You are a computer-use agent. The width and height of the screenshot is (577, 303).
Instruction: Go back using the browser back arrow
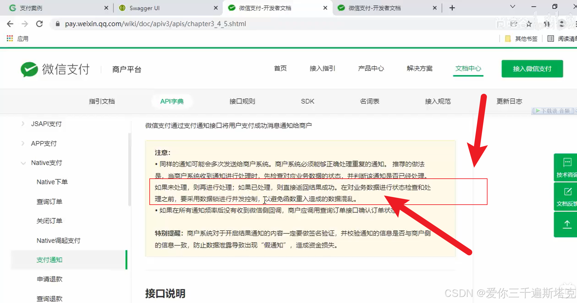point(10,24)
